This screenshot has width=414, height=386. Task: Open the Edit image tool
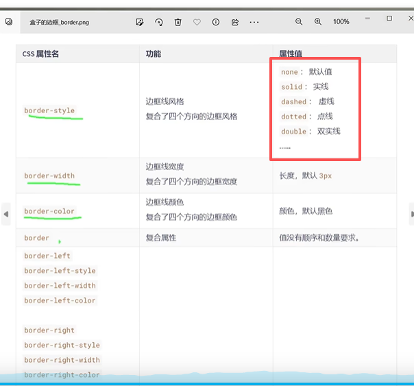coord(140,22)
